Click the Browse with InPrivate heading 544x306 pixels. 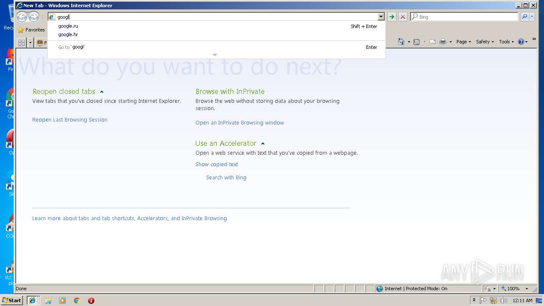coord(230,91)
